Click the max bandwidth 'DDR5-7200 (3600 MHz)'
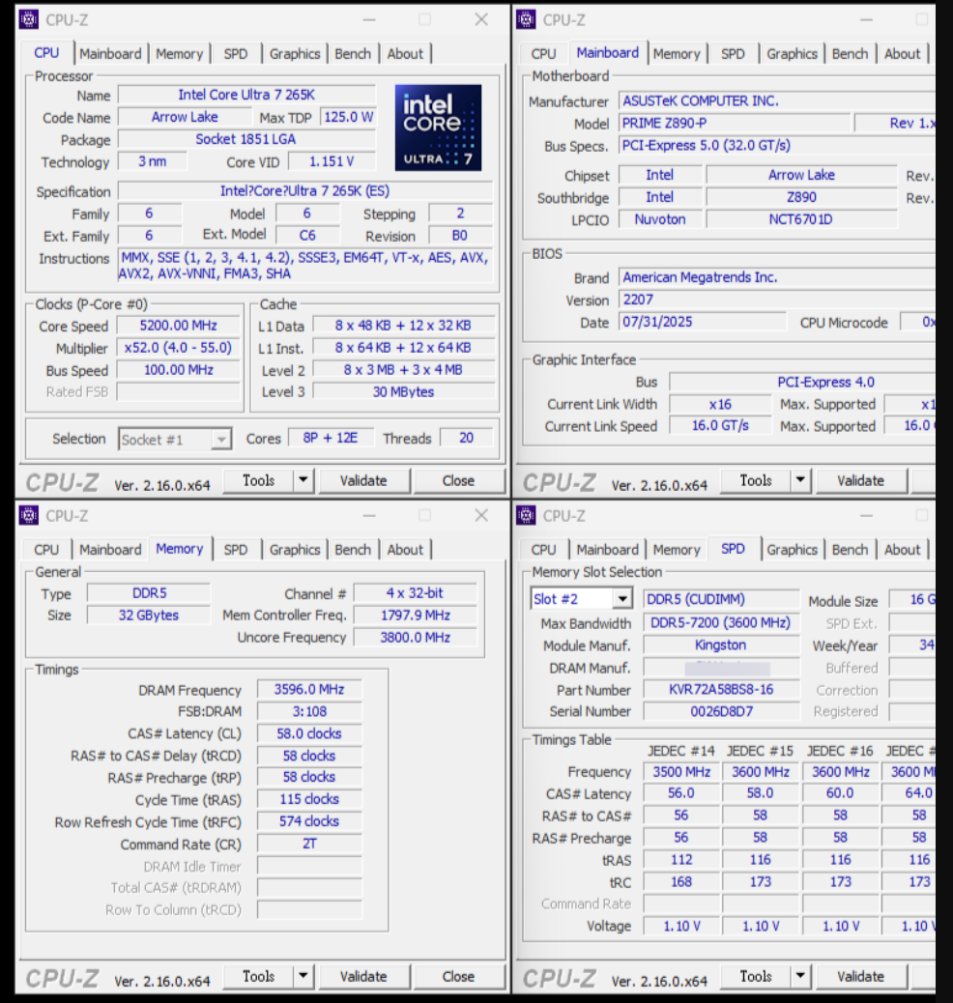Screen dimensions: 953x1003 coord(721,623)
